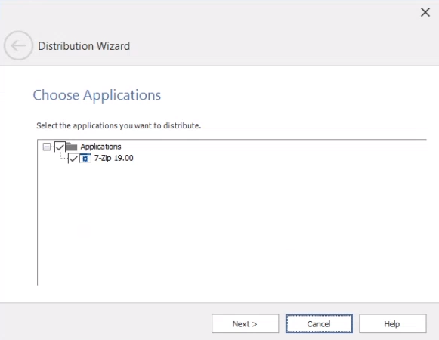Select the Applications tree label
Image resolution: width=439 pixels, height=340 pixels.
[x=100, y=147]
